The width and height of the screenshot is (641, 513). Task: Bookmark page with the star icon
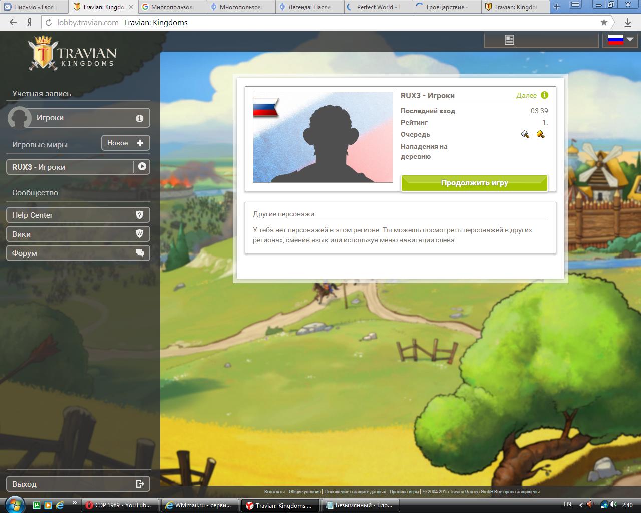604,22
